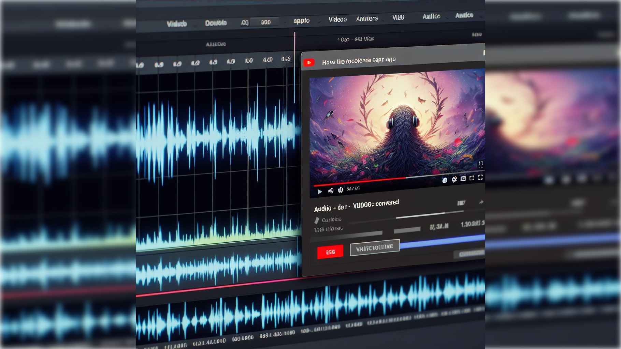The height and width of the screenshot is (349, 621).
Task: Click the share arrow beside the video title
Action: (x=481, y=202)
